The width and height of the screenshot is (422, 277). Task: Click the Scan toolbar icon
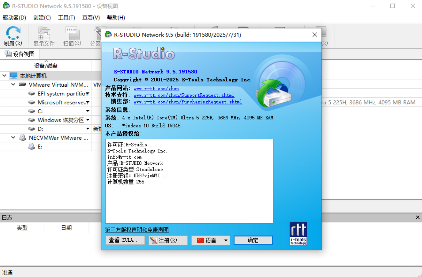click(x=72, y=33)
